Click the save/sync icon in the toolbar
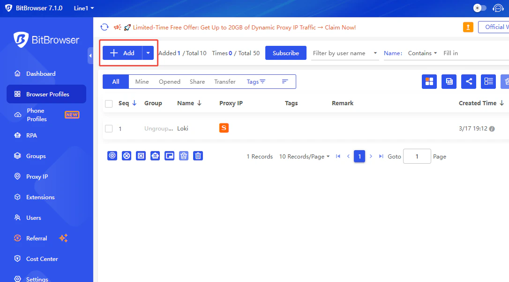Viewport: 509px width, 282px height. click(x=449, y=81)
